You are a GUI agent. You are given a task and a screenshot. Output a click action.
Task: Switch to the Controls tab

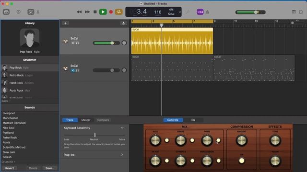[x=173, y=120]
